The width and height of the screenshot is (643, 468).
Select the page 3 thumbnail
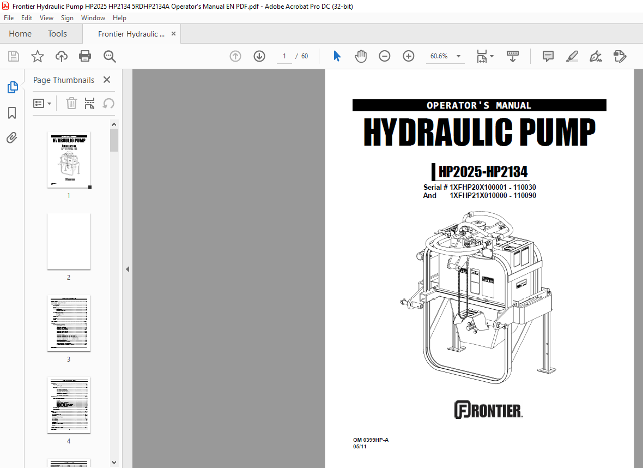click(69, 323)
